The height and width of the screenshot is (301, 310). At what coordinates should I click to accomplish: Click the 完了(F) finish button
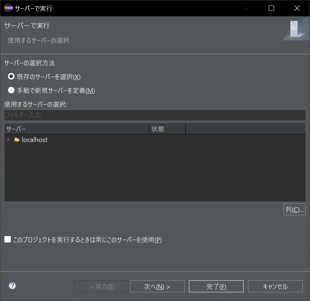(216, 286)
